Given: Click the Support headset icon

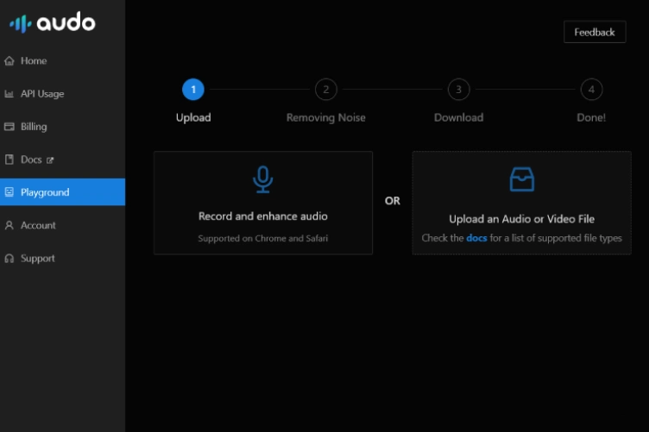Looking at the screenshot, I should tap(9, 259).
